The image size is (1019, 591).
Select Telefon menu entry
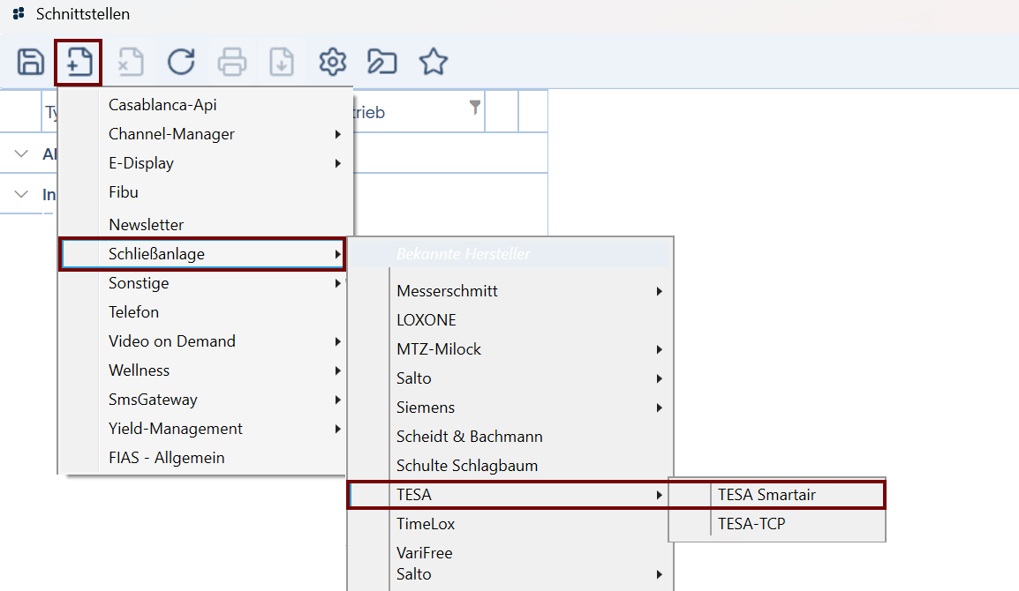click(202, 312)
